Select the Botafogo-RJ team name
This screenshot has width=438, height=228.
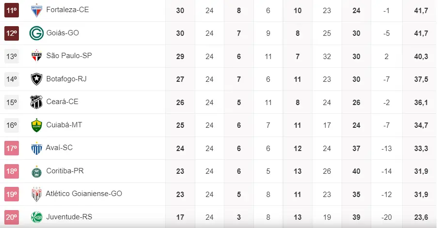(x=66, y=79)
